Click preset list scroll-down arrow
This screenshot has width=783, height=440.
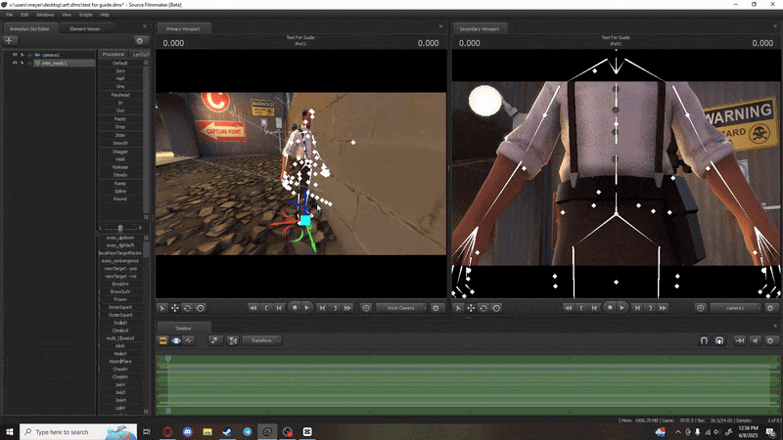tap(146, 217)
